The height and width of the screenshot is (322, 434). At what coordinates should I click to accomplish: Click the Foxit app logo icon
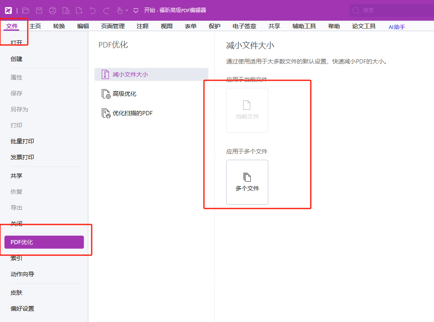pyautogui.click(x=8, y=10)
